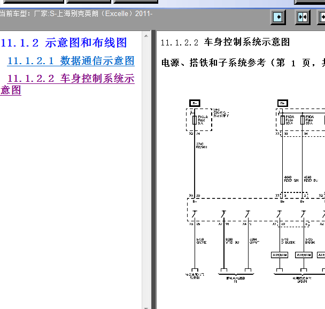Click the boxed label on the 5725 wire

[x=304, y=255]
